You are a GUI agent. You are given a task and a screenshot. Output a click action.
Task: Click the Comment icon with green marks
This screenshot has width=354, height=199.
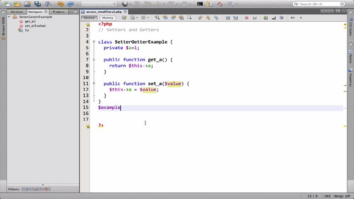click(x=265, y=17)
